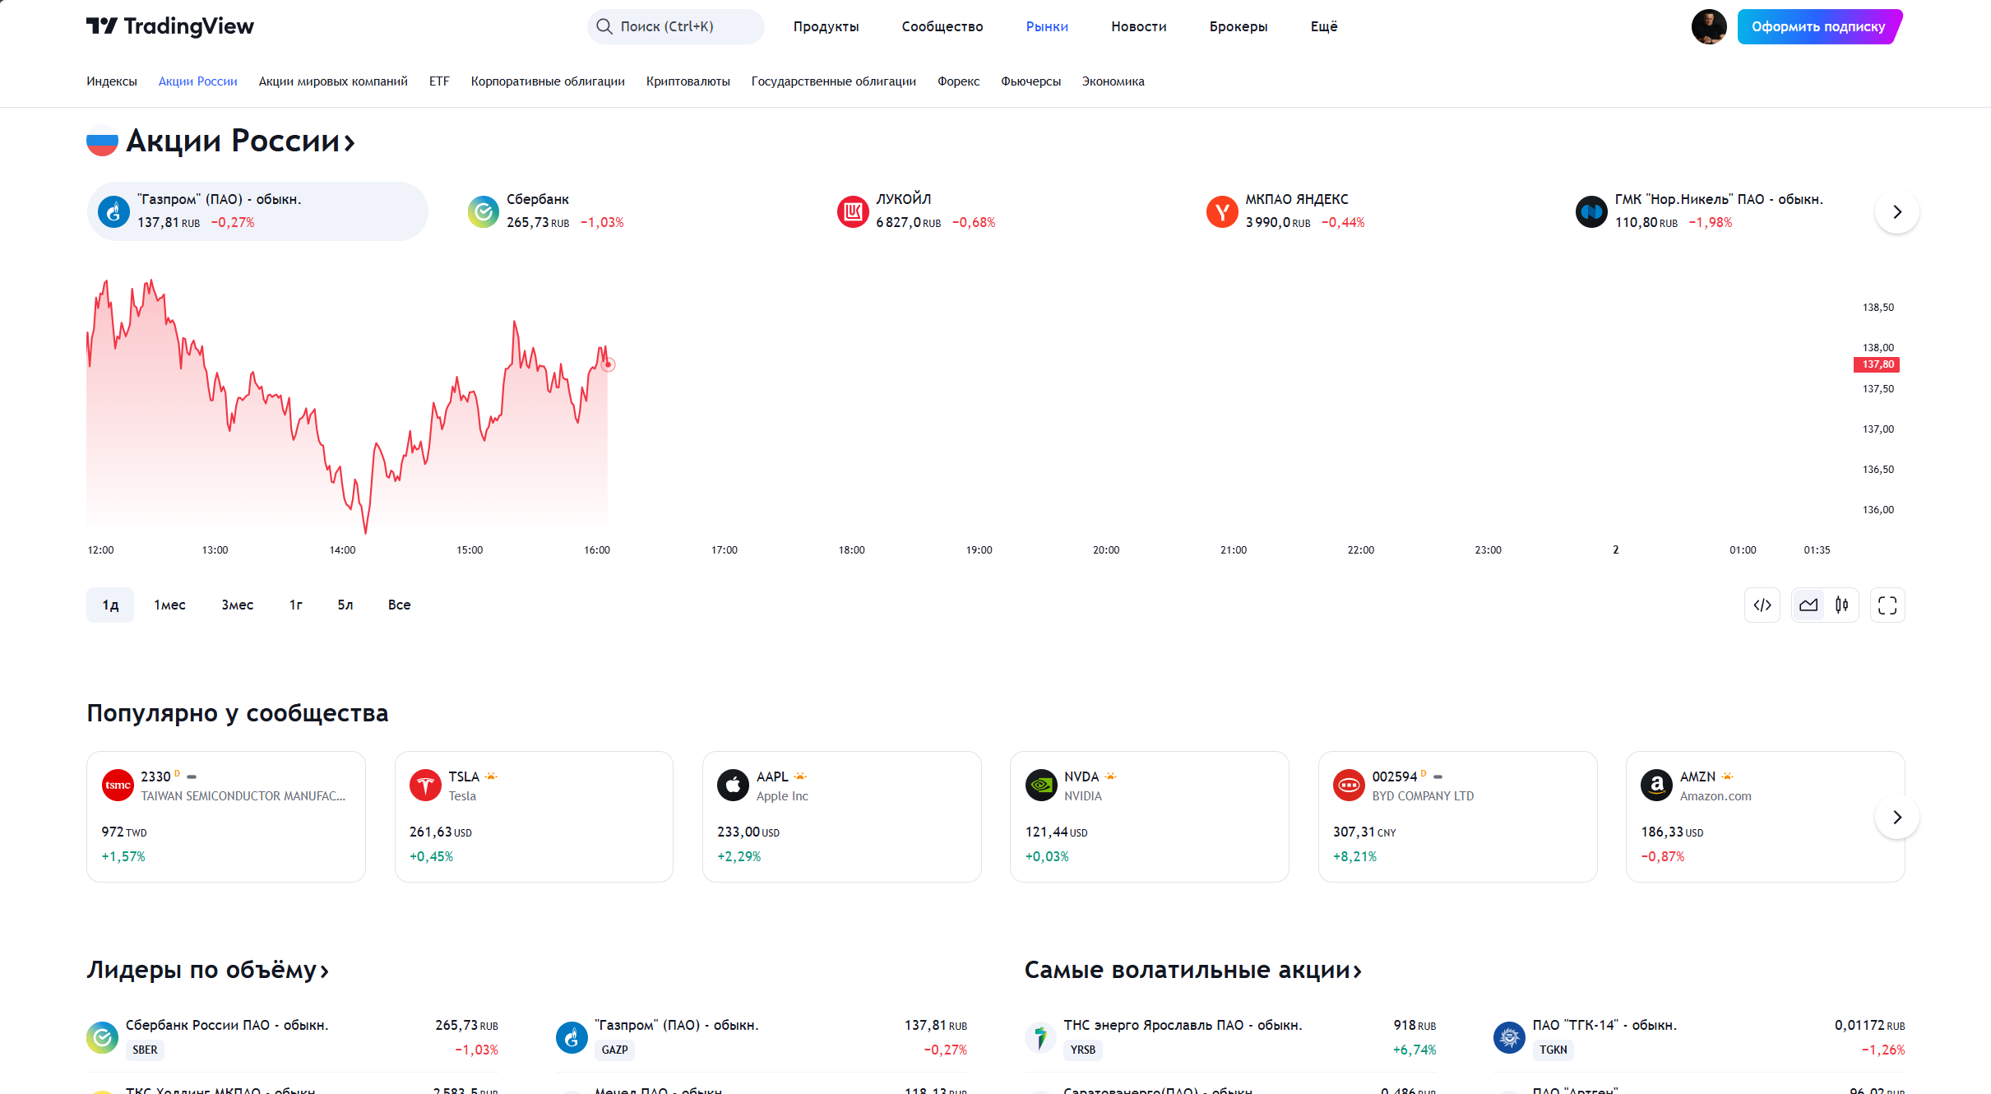Open the Tesla TSLA logo
The width and height of the screenshot is (1991, 1094).
point(425,786)
